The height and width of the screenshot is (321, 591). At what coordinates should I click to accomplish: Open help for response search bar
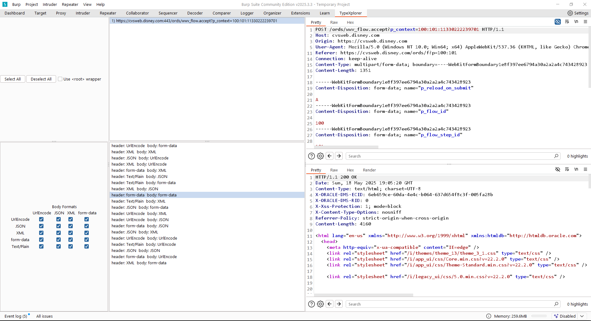pos(312,304)
